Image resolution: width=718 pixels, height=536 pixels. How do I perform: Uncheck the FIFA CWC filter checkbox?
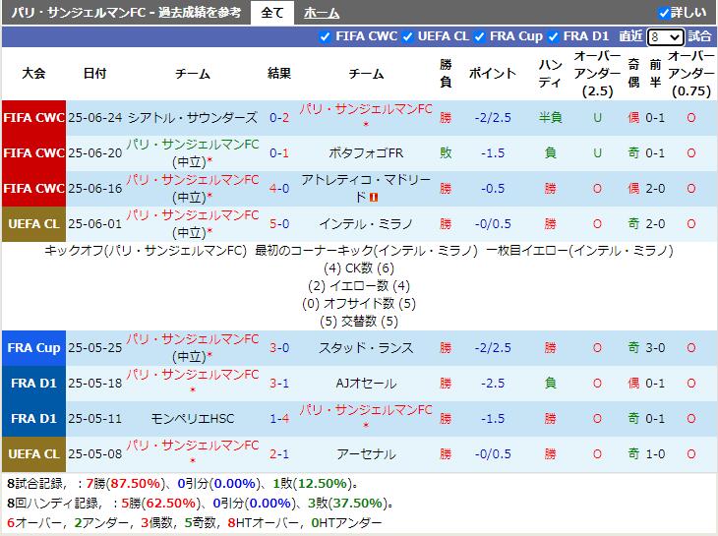click(x=325, y=36)
